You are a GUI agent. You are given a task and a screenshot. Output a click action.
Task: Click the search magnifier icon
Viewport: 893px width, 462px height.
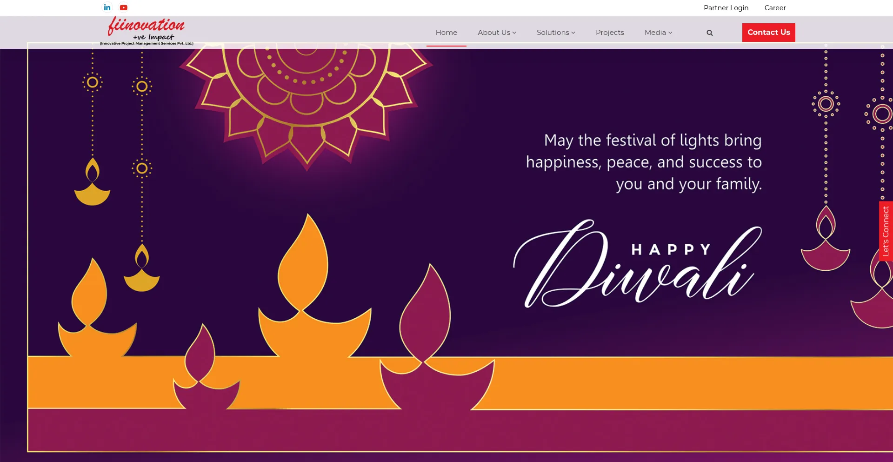tap(710, 33)
